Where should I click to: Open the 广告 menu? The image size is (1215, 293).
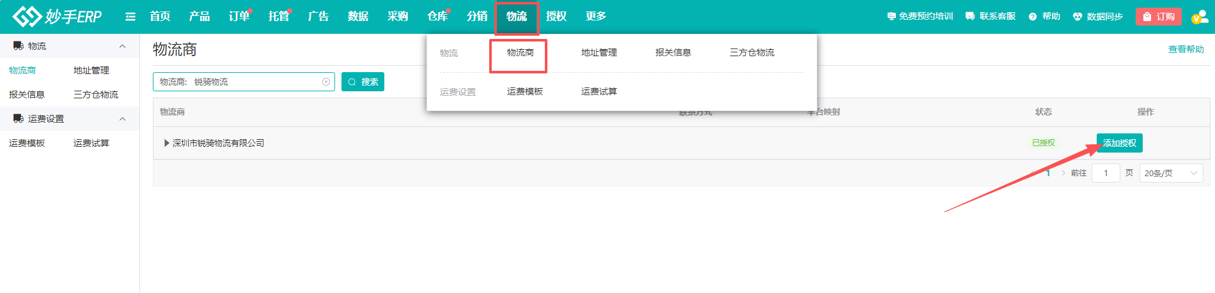point(318,17)
